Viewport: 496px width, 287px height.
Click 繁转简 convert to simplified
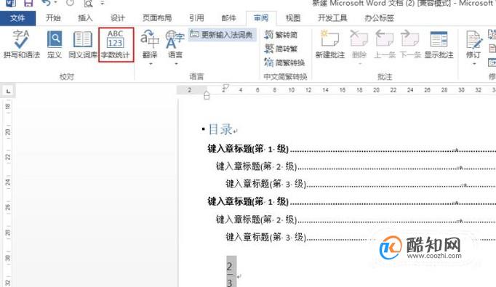(x=281, y=34)
